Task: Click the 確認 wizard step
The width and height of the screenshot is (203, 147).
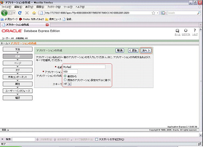Action: pos(17,98)
